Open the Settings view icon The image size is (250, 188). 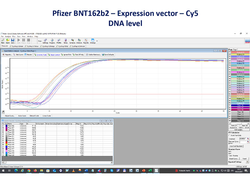pos(45,41)
